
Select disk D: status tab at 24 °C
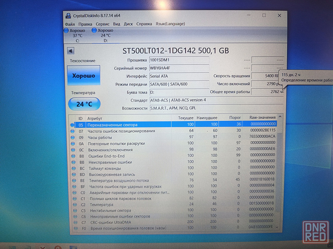(104, 36)
